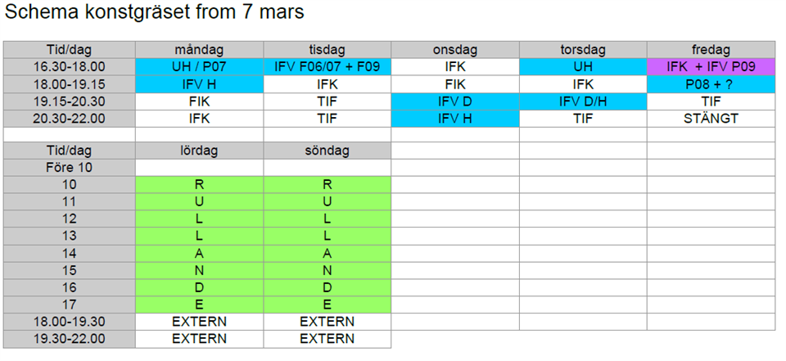Select the 16.30-18.00 time row label
The image size is (786, 361).
tap(70, 67)
